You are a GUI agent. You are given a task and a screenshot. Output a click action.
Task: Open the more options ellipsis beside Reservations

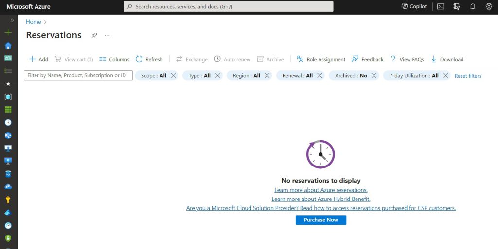(x=107, y=35)
